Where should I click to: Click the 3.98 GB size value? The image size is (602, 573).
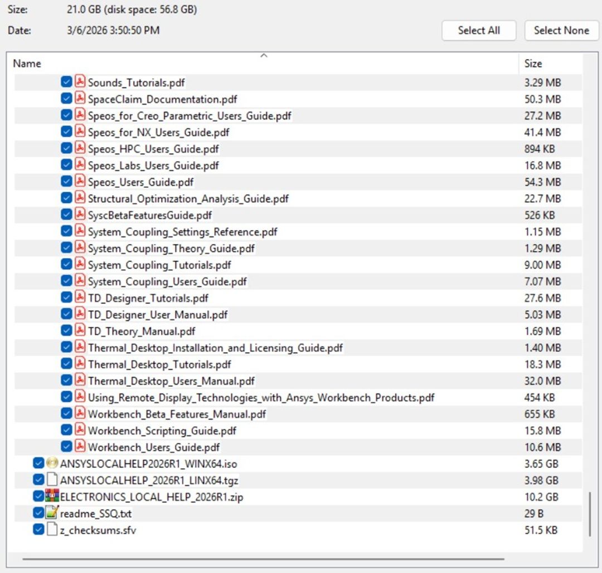click(x=541, y=480)
